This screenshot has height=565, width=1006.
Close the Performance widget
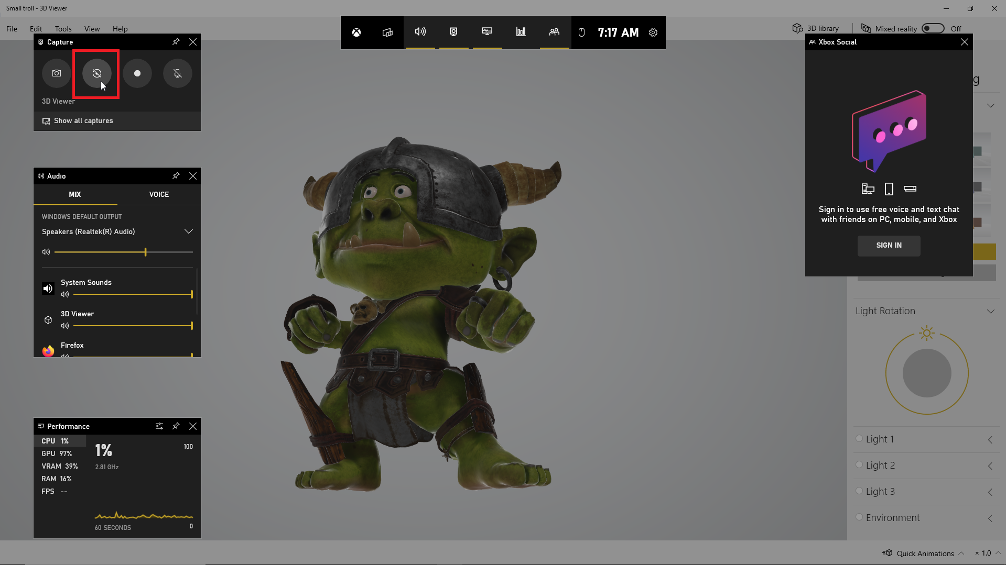pos(193,426)
